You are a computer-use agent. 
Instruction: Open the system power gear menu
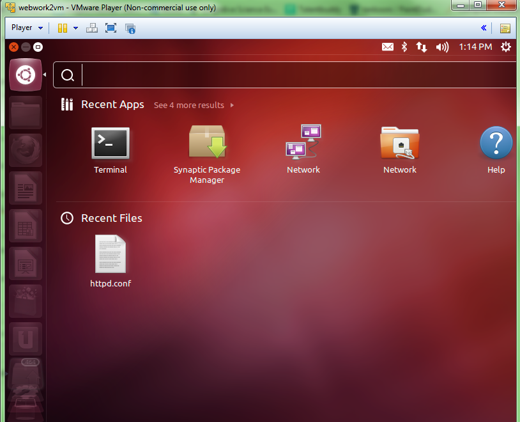[506, 47]
